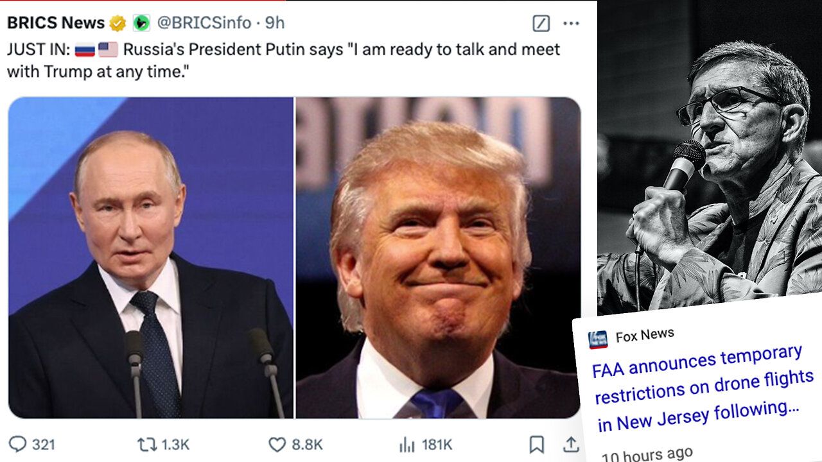Open the BRICS News profile name

tap(55, 23)
